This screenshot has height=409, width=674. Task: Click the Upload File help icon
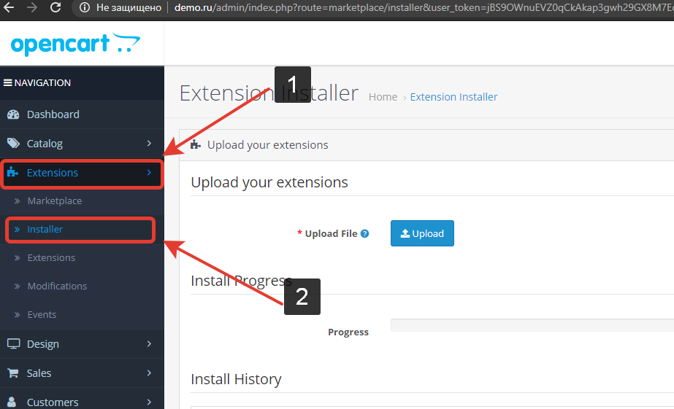(365, 234)
